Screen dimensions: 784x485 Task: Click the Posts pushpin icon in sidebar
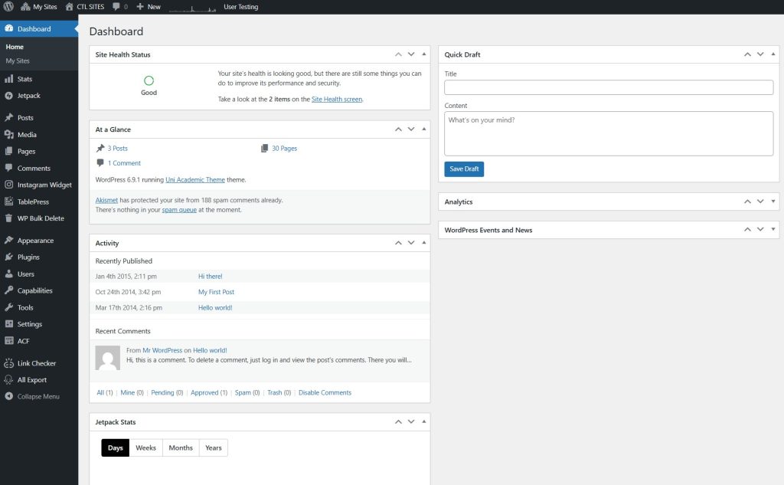coord(9,118)
